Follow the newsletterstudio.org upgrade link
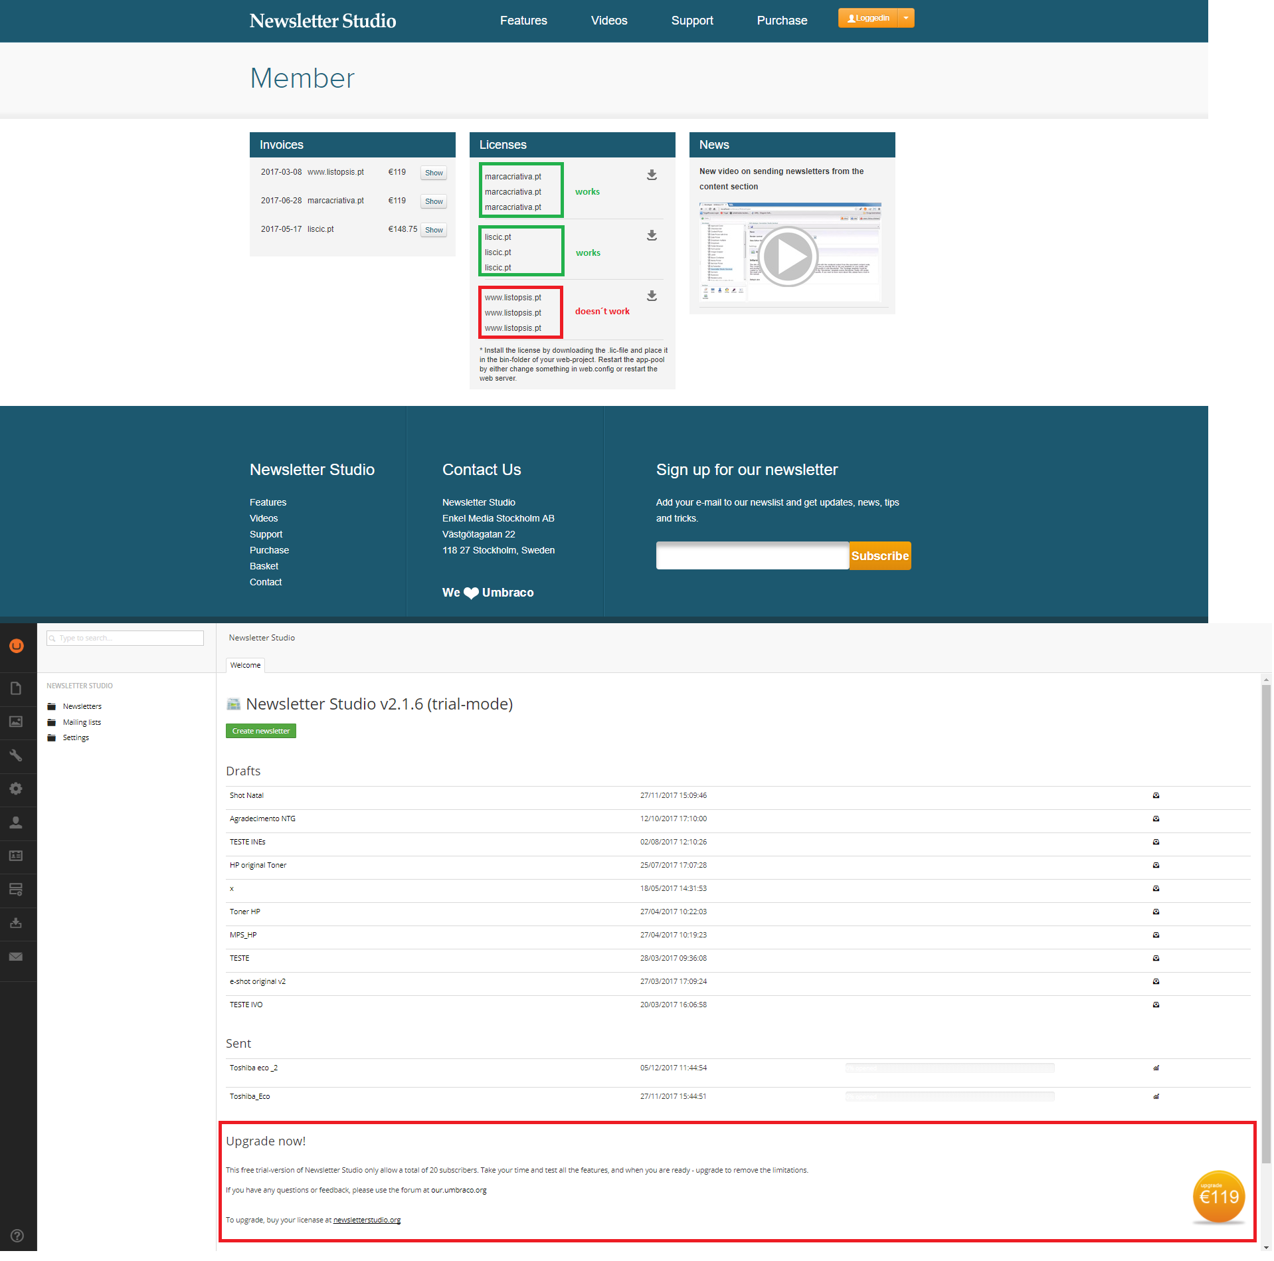 (367, 1220)
